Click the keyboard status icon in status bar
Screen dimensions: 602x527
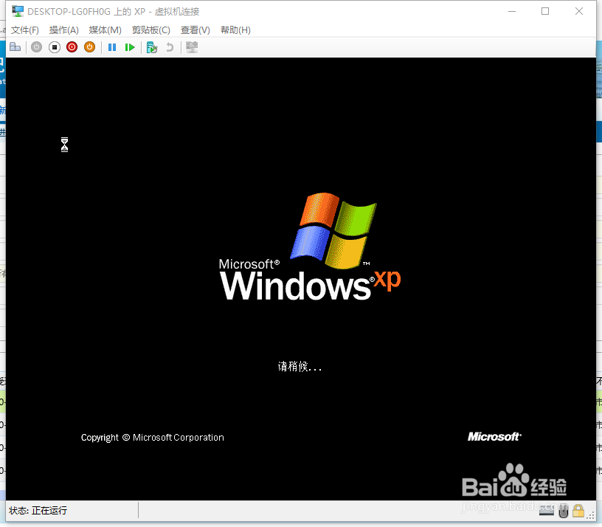click(547, 511)
